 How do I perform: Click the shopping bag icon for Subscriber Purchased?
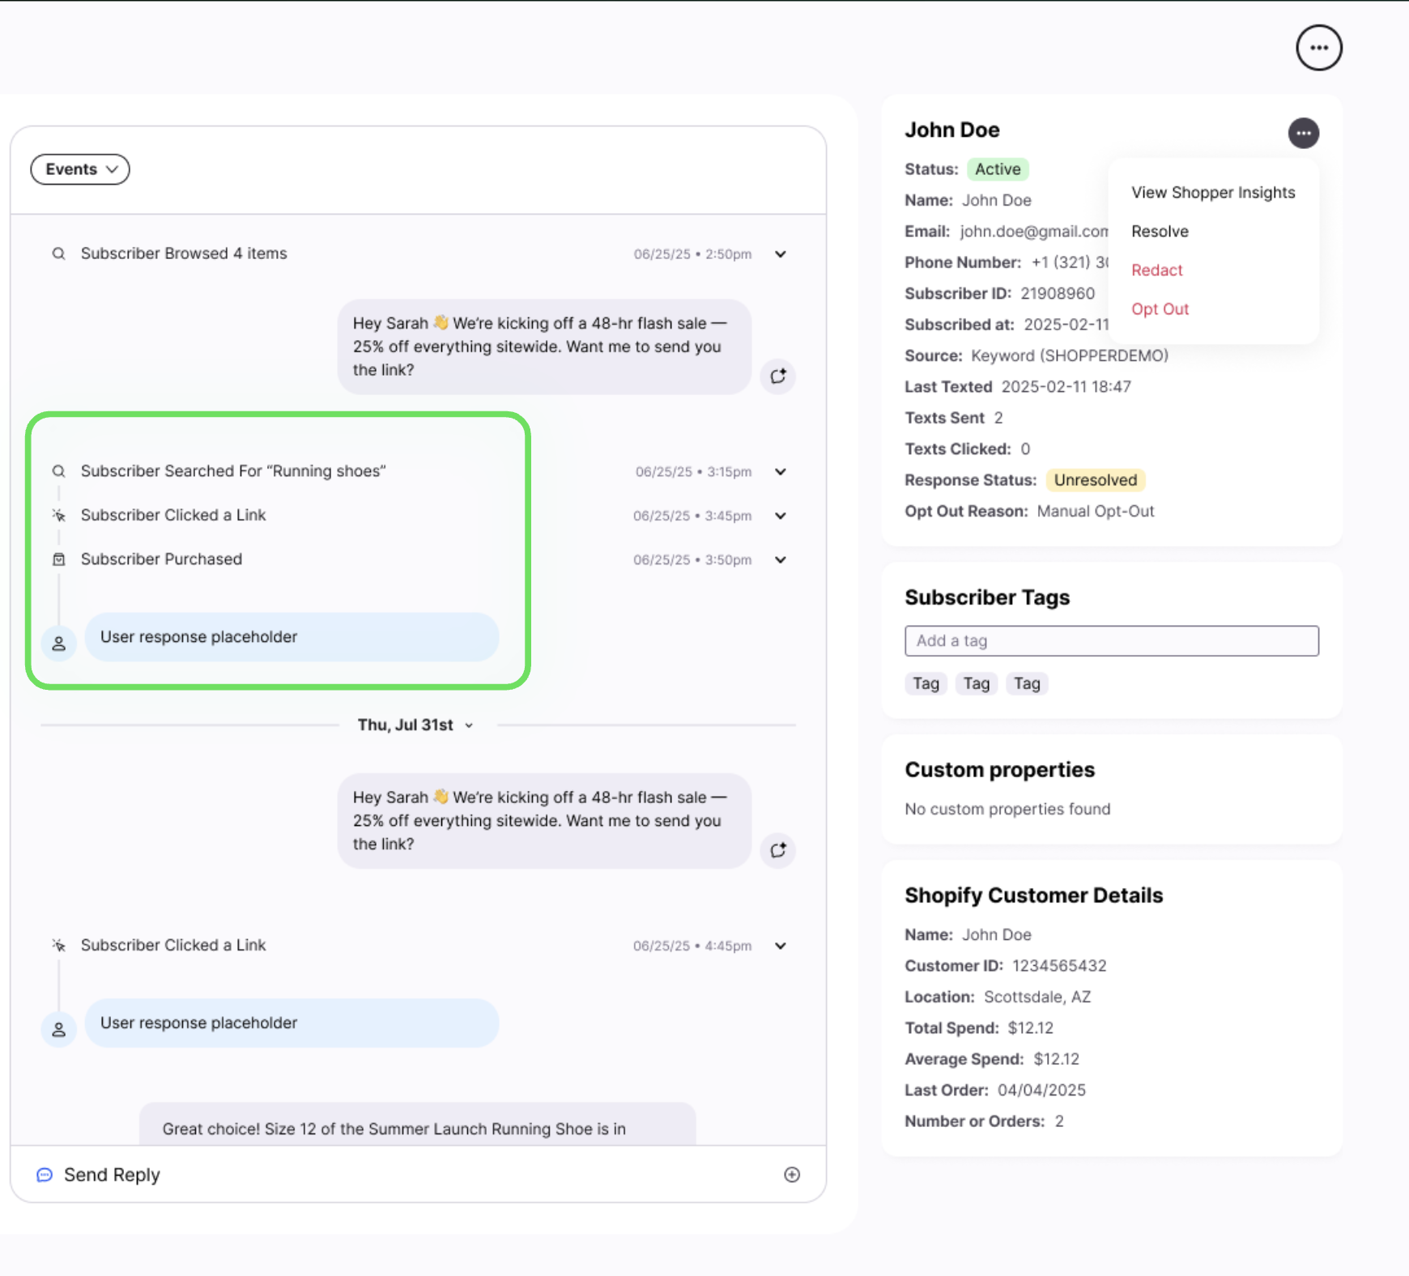point(59,559)
